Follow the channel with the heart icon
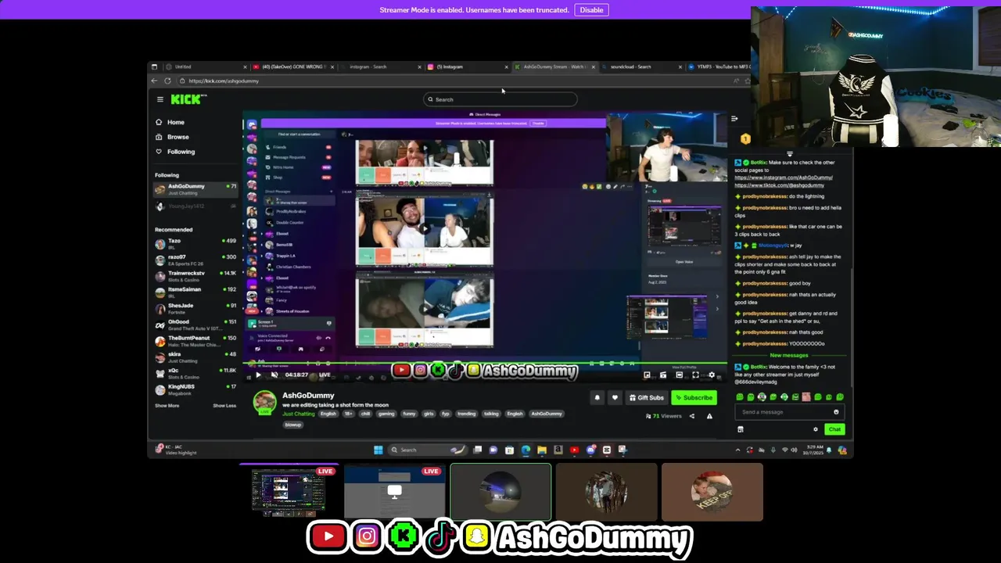This screenshot has width=1001, height=563. pyautogui.click(x=615, y=397)
